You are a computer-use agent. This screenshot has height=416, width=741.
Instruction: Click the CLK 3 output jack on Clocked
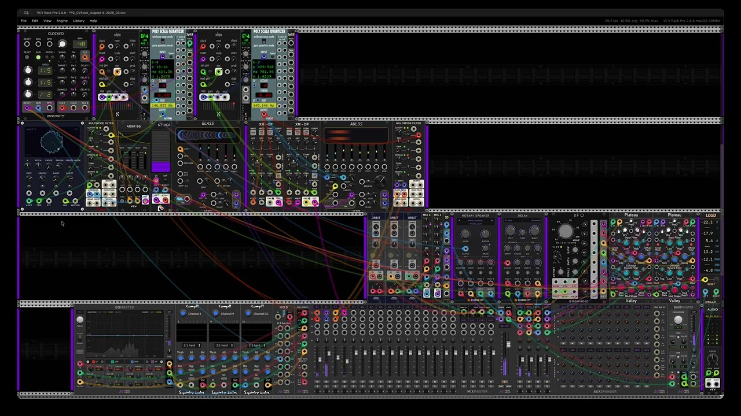(85, 107)
